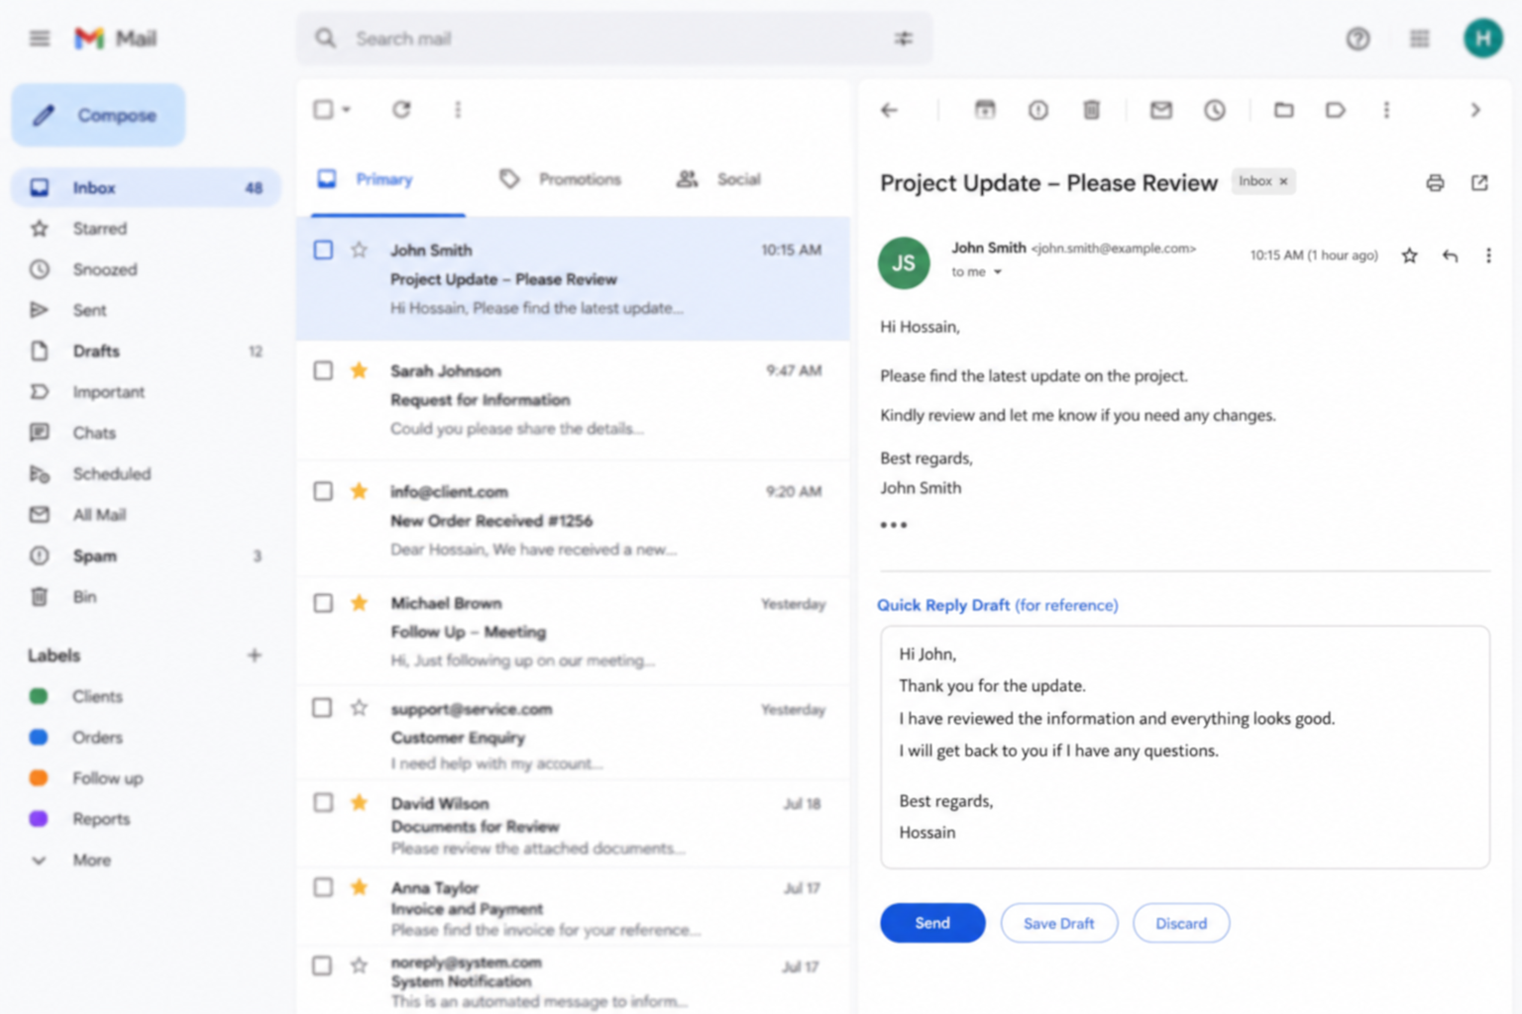This screenshot has width=1522, height=1014.
Task: Switch to the Promotions tab
Action: 560,179
